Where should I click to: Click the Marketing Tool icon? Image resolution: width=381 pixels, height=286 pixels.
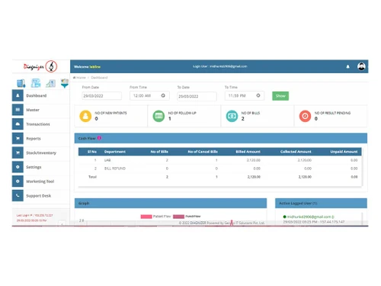(x=18, y=182)
